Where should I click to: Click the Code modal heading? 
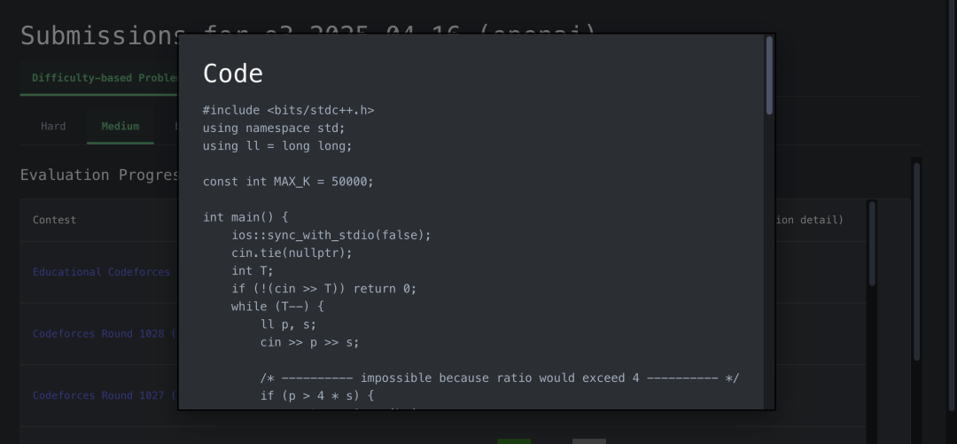(232, 74)
